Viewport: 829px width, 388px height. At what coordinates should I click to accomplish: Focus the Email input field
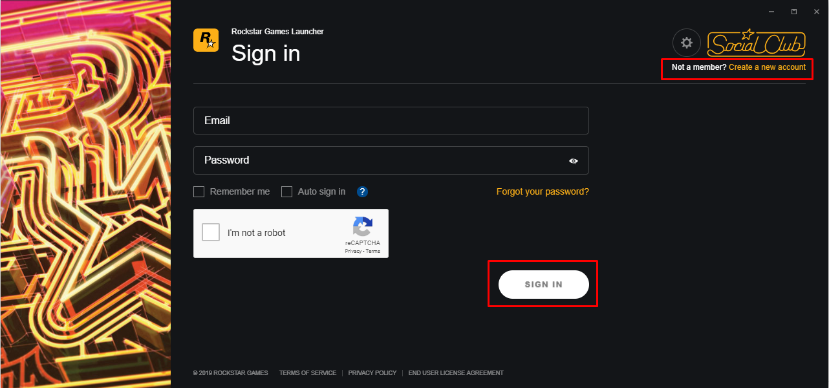pos(391,120)
